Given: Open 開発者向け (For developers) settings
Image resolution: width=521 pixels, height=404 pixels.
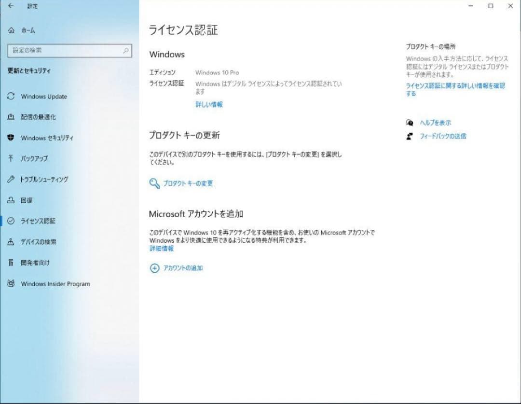Looking at the screenshot, I should click(36, 263).
